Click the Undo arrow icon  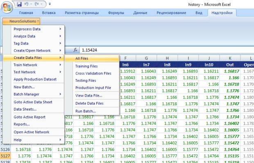tap(27, 4)
